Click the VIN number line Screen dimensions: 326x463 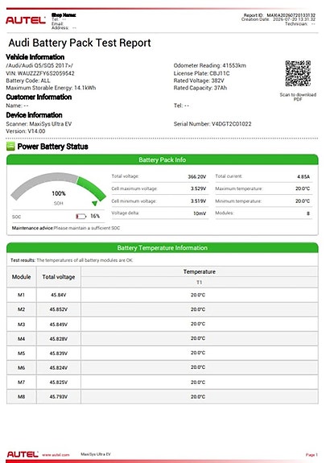pyautogui.click(x=40, y=73)
